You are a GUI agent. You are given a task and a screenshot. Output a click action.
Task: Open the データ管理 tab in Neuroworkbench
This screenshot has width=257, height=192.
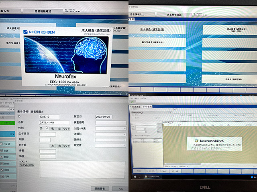point(147,107)
